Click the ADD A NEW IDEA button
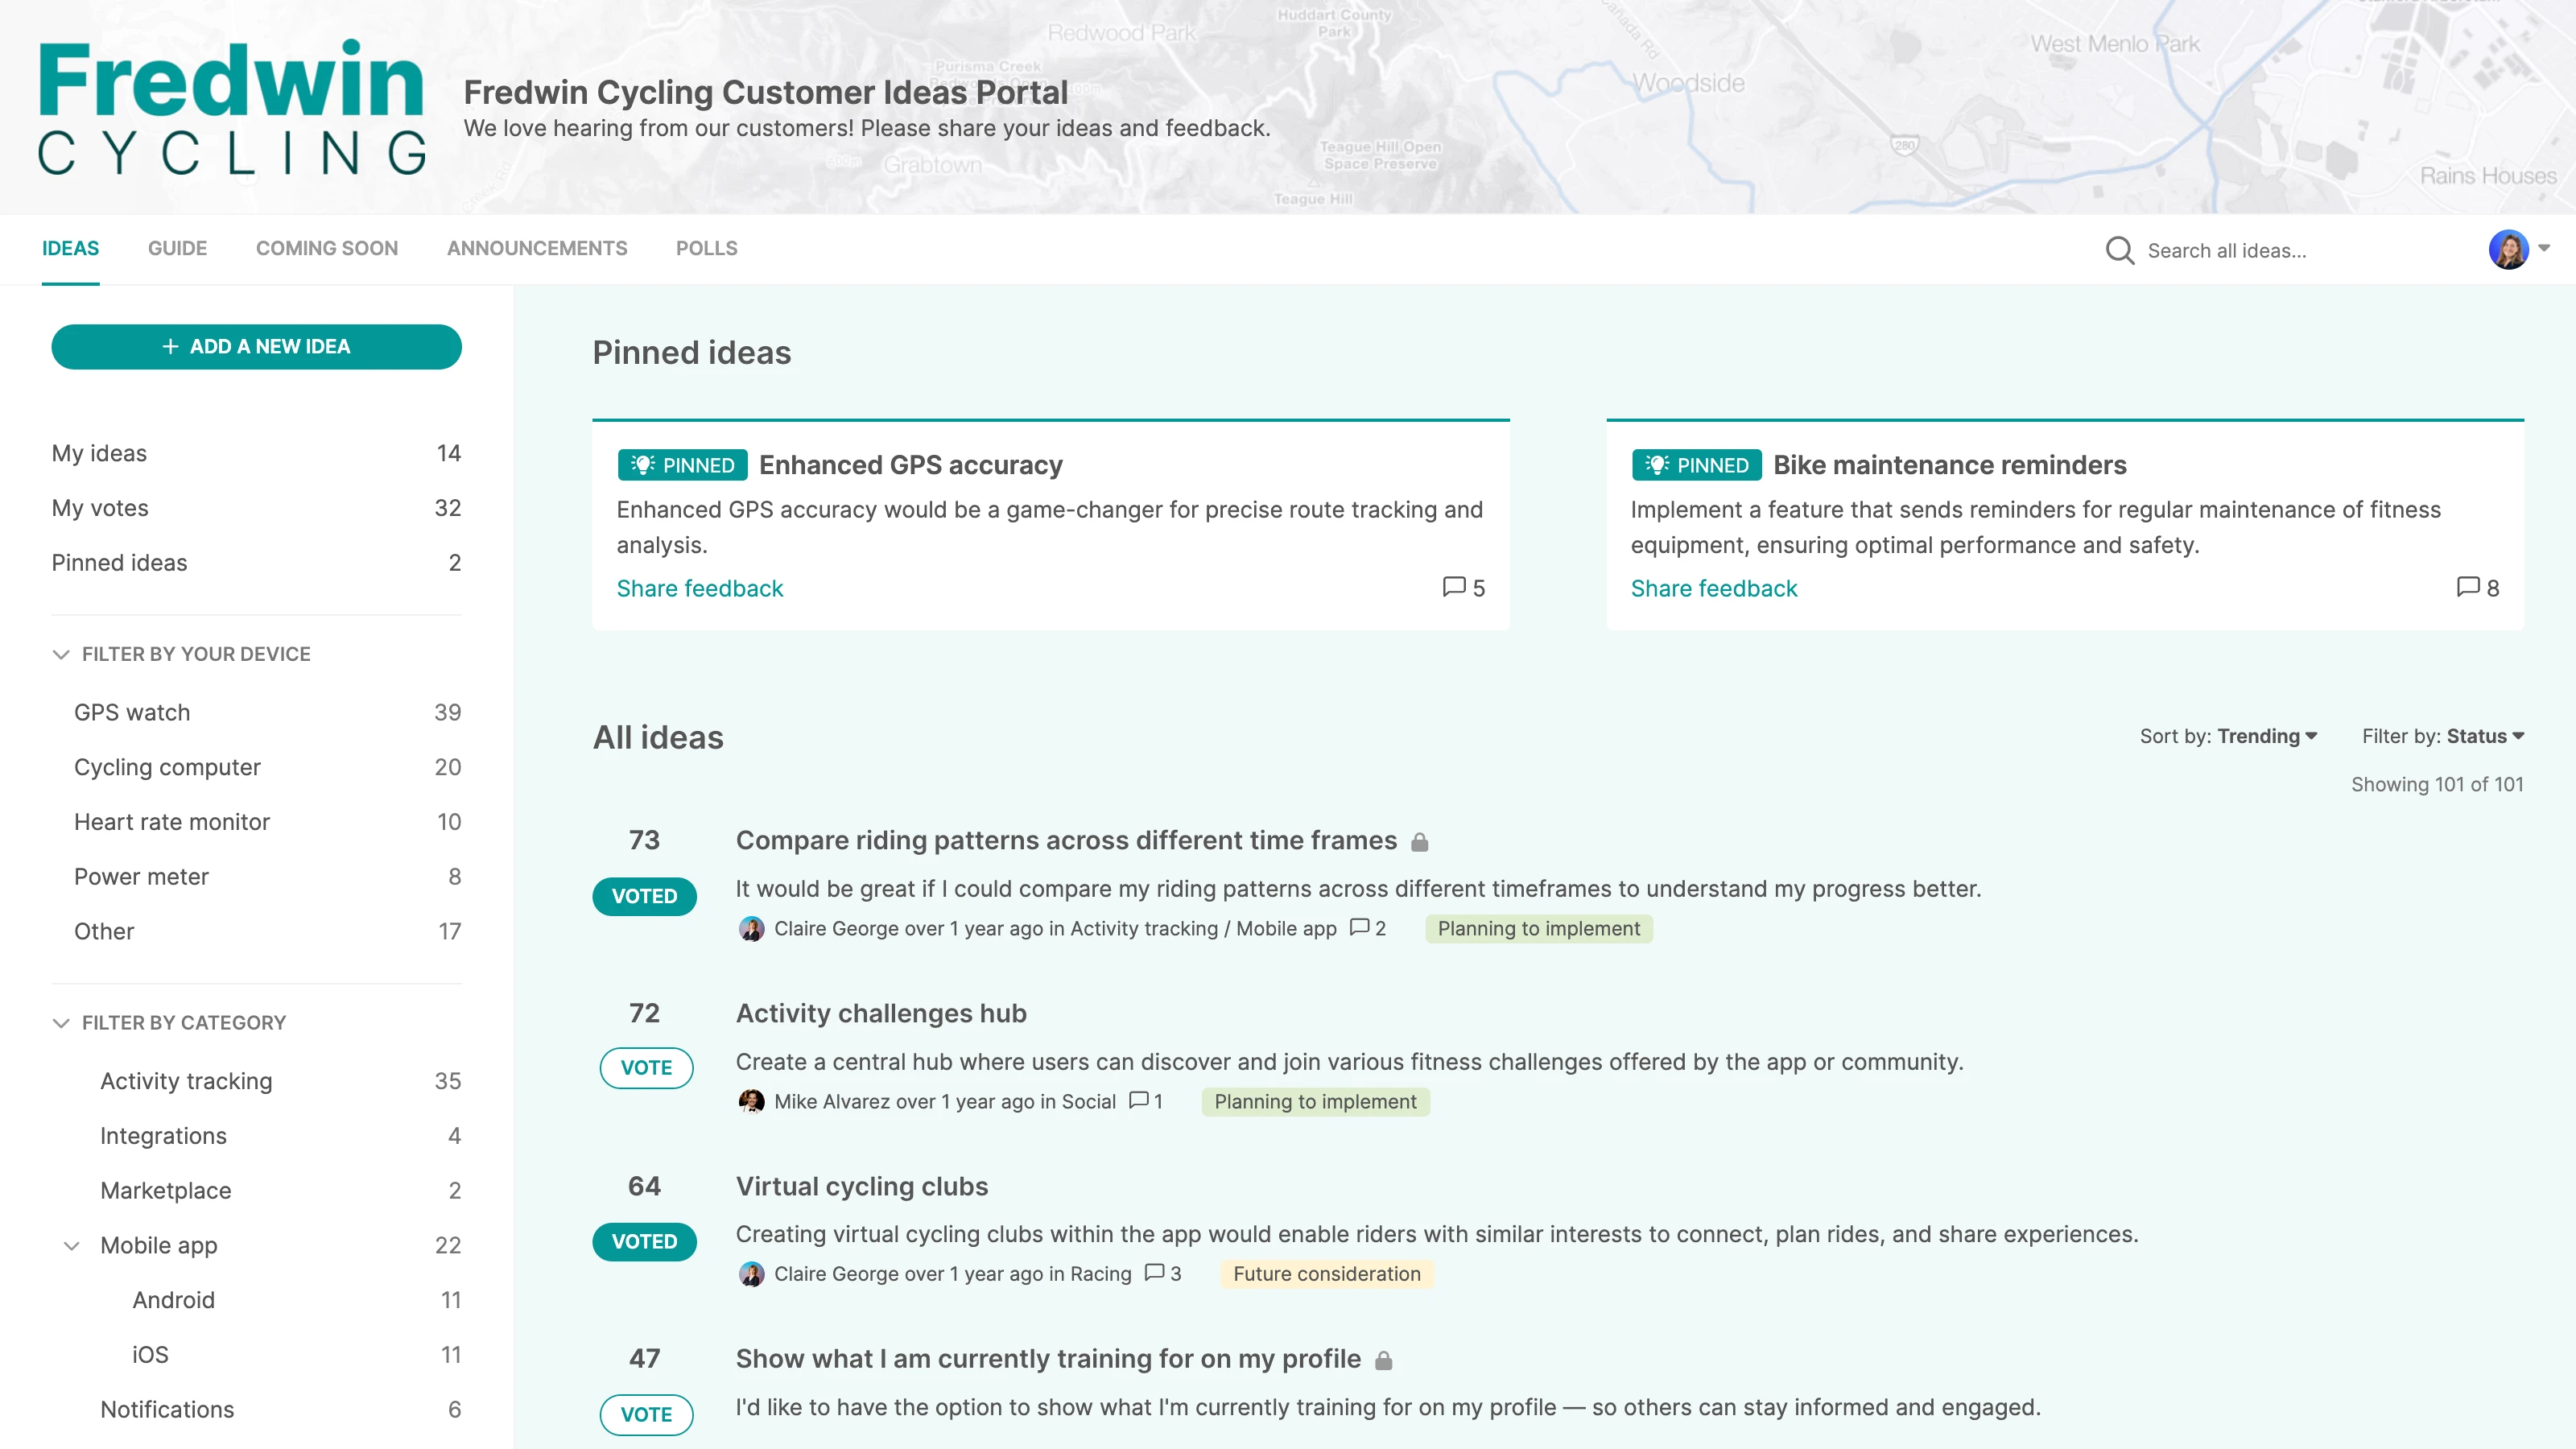This screenshot has width=2576, height=1449. click(x=256, y=347)
